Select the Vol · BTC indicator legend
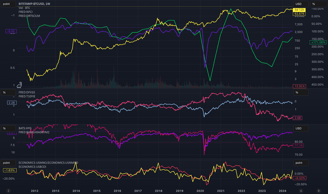Viewport: 328px width, 194px height. (x=24, y=8)
